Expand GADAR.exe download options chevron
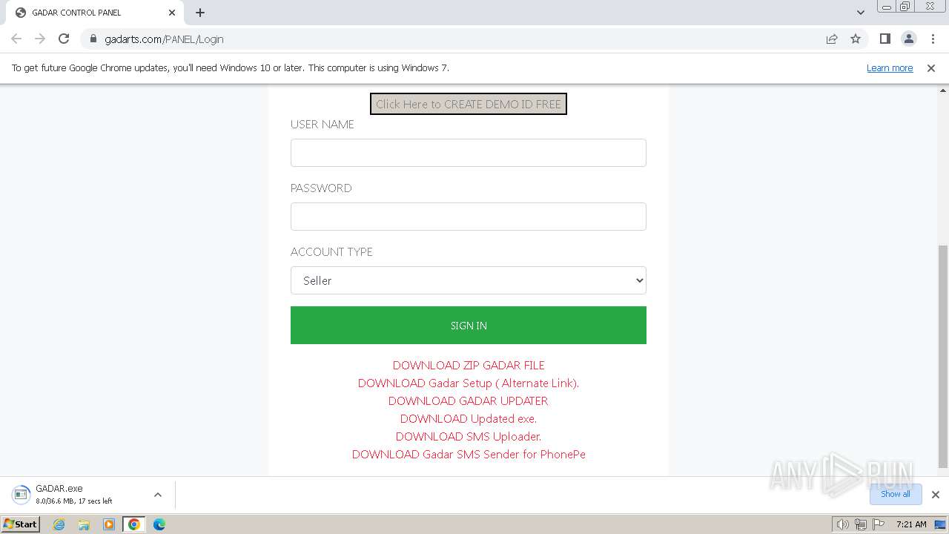Image resolution: width=949 pixels, height=534 pixels. [x=157, y=495]
